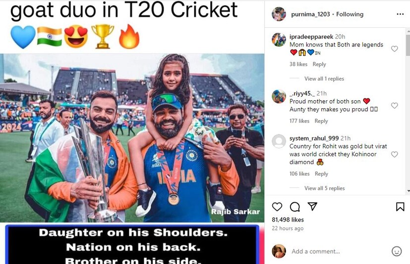
Task: View 81,498 likes list
Action: coord(288,220)
